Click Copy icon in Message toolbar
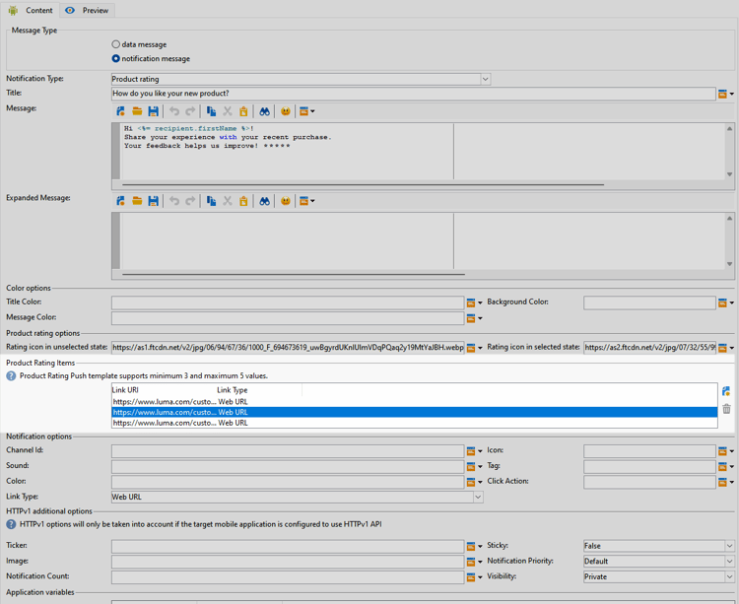 click(211, 111)
